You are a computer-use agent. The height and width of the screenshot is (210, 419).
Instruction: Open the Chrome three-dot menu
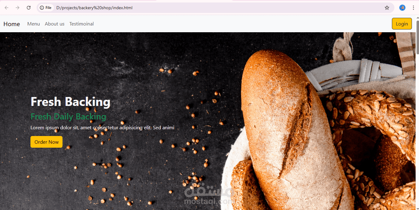click(413, 8)
